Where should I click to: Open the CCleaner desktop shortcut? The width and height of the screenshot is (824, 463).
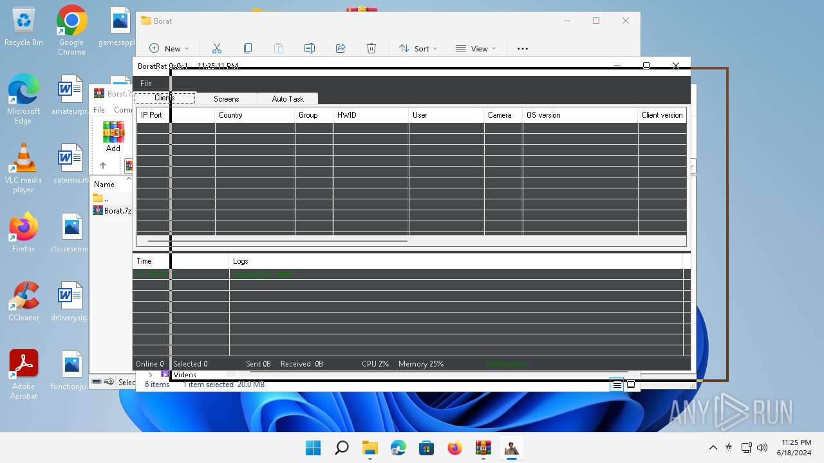click(24, 302)
